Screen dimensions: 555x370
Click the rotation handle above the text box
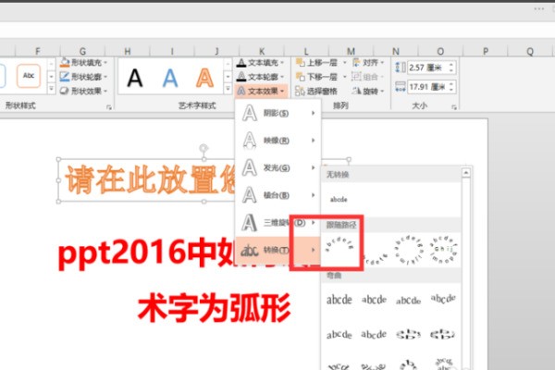click(x=203, y=147)
